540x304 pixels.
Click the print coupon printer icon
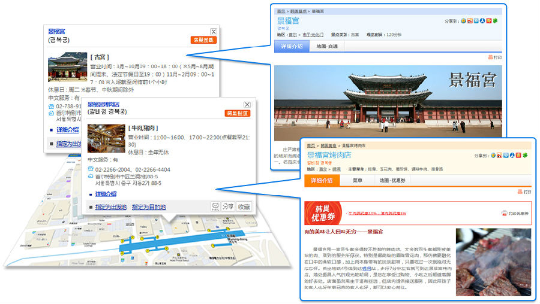[x=504, y=213]
